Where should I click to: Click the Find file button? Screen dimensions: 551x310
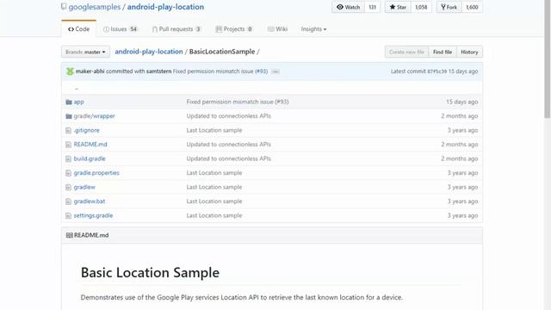pyautogui.click(x=443, y=52)
